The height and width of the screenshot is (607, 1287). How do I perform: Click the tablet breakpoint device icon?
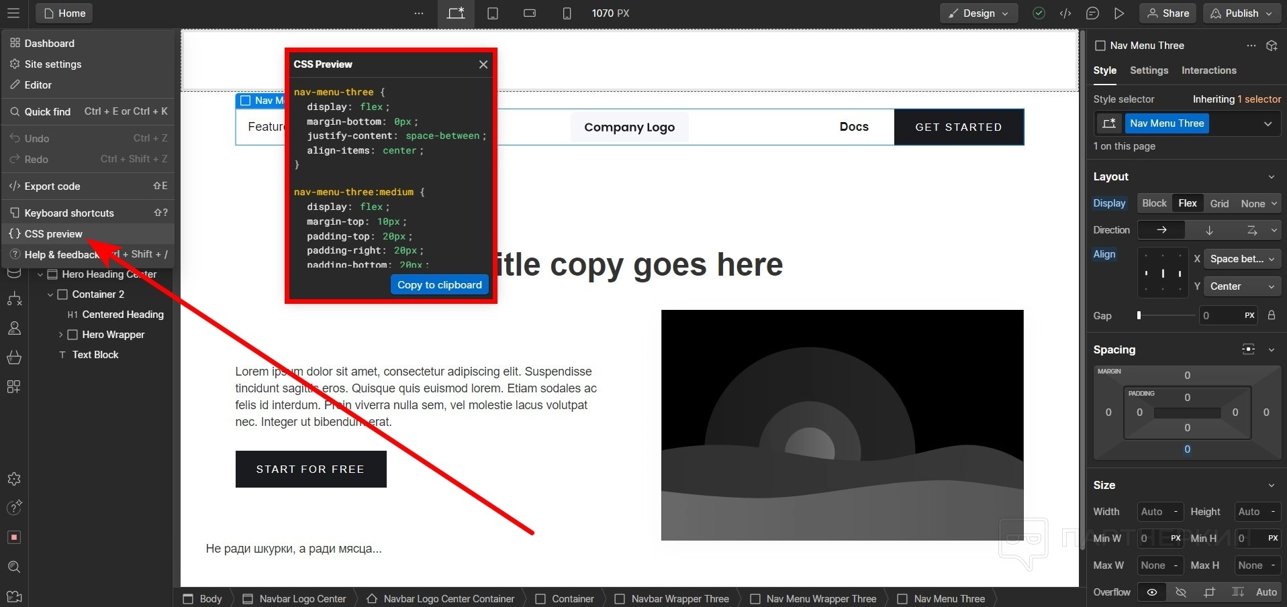[493, 13]
